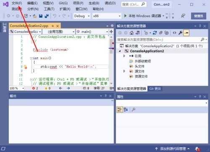Screen dimensions: 210x152
Task: Click the split editor button above scrollbar
Action: click(x=111, y=31)
